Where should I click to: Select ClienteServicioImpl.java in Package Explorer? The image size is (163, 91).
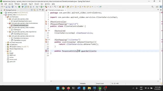pyautogui.click(x=21, y=38)
